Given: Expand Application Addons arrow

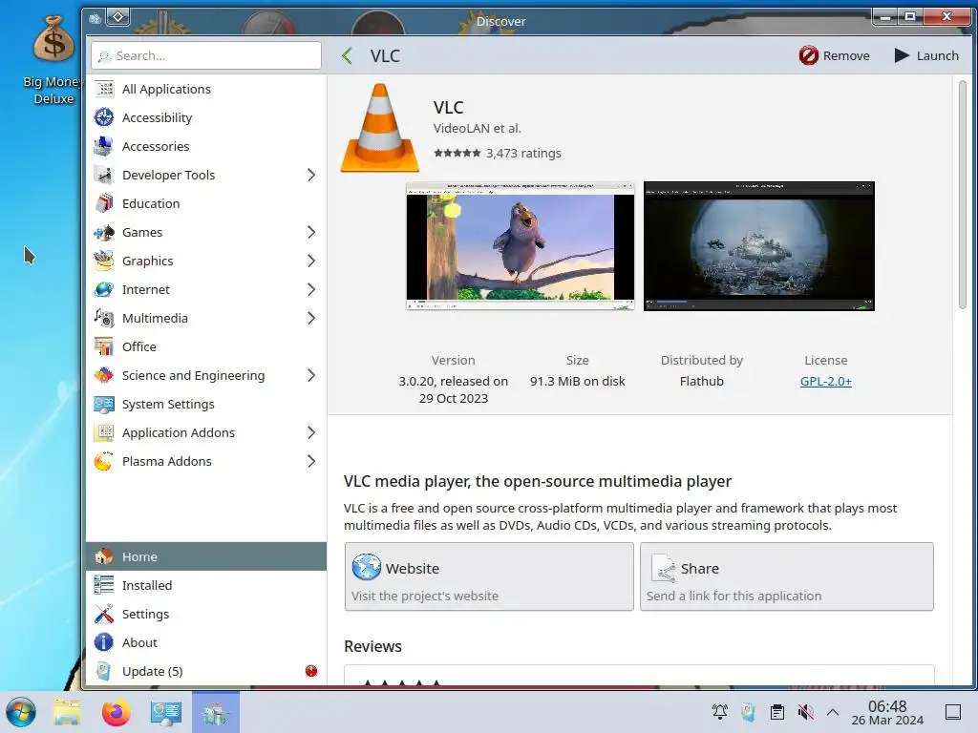Looking at the screenshot, I should click(311, 432).
